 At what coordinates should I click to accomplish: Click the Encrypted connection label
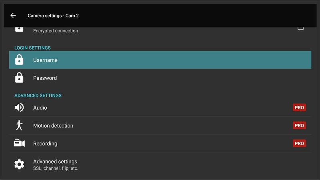[x=56, y=31]
